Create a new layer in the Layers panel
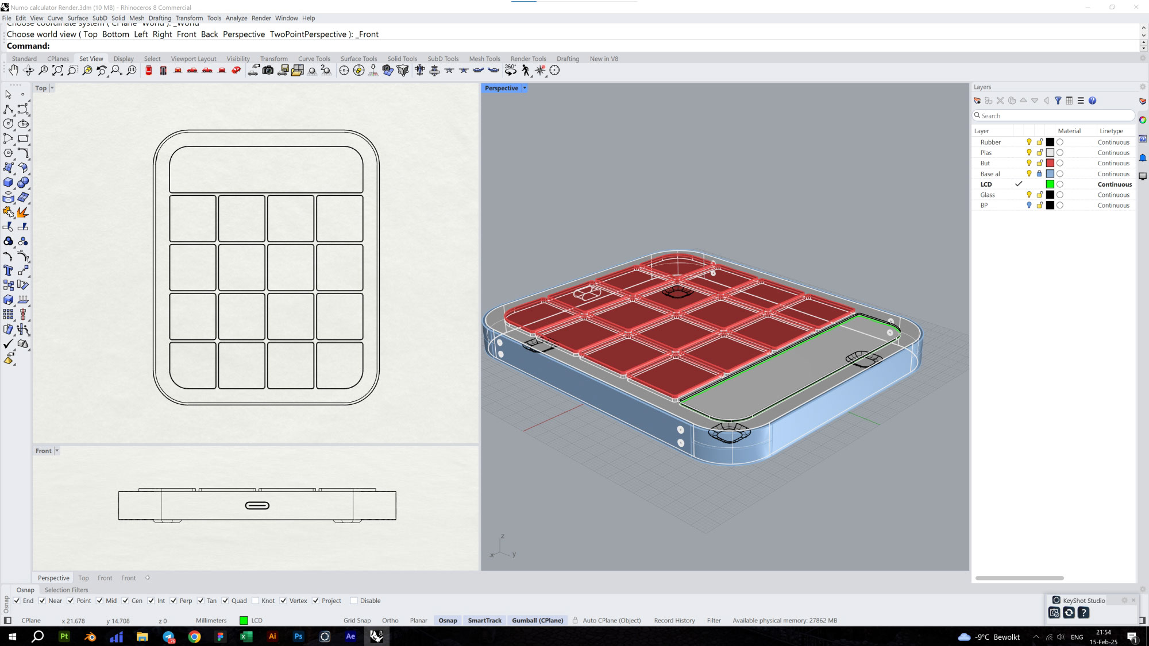This screenshot has height=646, width=1149. 977,100
